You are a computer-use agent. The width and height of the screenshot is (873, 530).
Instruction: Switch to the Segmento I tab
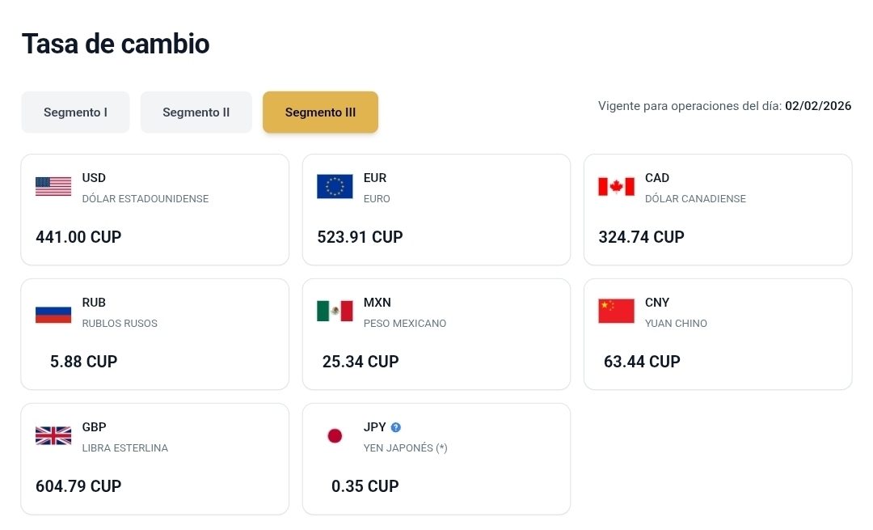point(75,112)
